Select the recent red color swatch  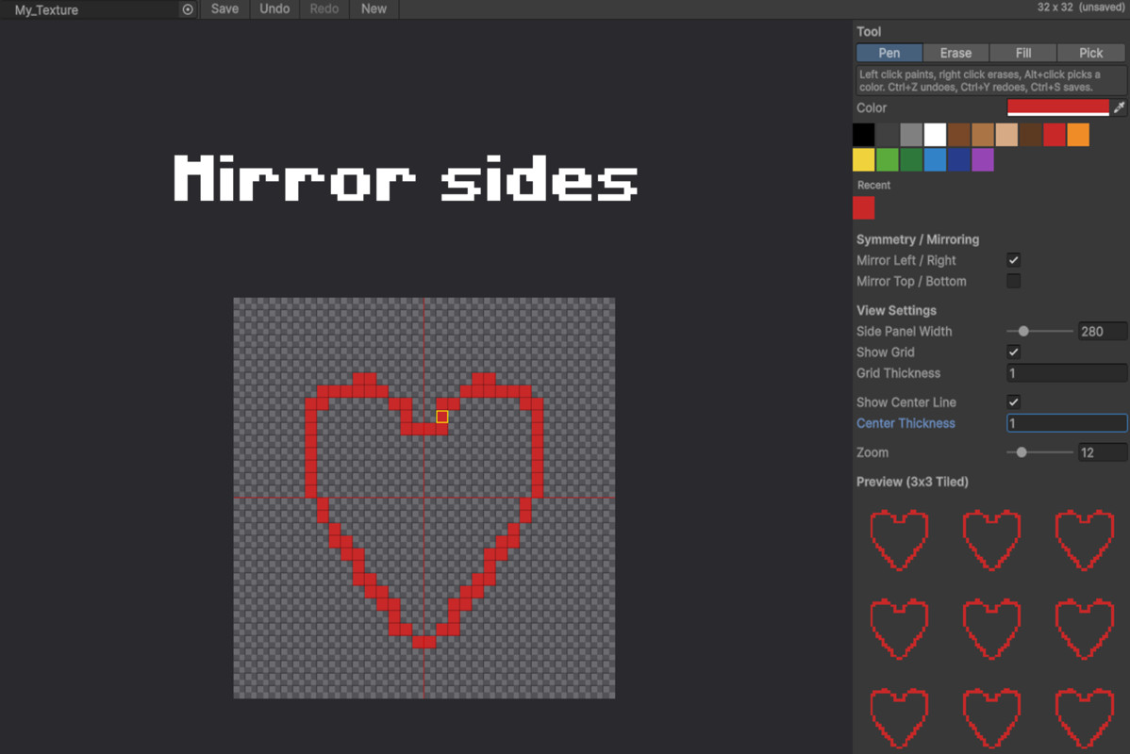(863, 208)
